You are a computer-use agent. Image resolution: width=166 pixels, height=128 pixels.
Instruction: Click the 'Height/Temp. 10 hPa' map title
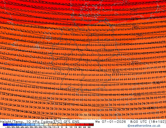[20, 122]
